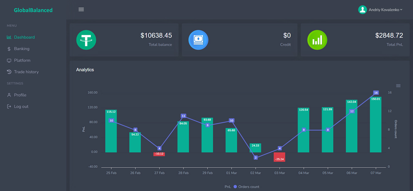Click the 16 orders data point marker
413x191 pixels.
coord(376,93)
